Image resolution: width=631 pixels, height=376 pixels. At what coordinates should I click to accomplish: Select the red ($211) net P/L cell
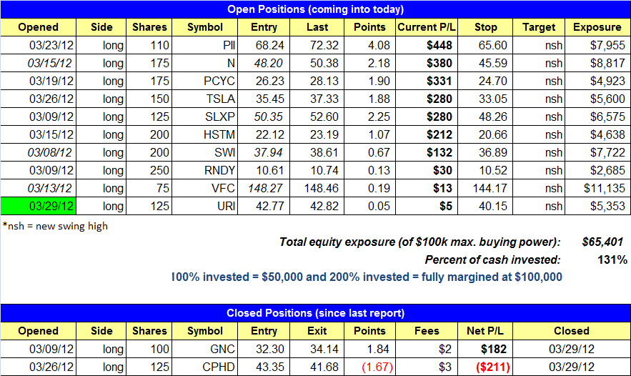[486, 367]
